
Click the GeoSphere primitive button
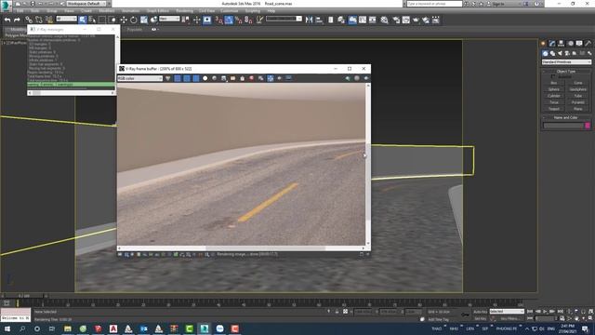pos(578,89)
